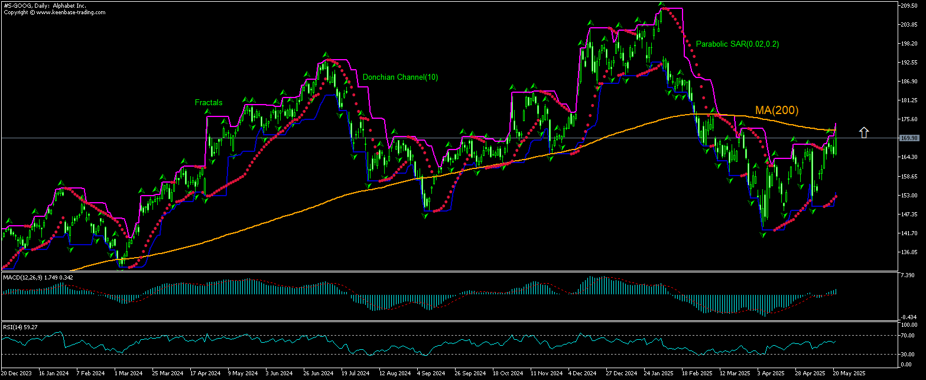Click the 24 Jan 2025 date label

659,373
